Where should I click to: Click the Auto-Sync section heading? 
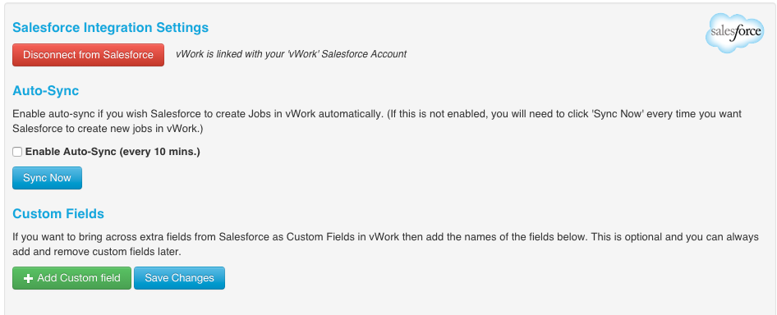pos(46,90)
